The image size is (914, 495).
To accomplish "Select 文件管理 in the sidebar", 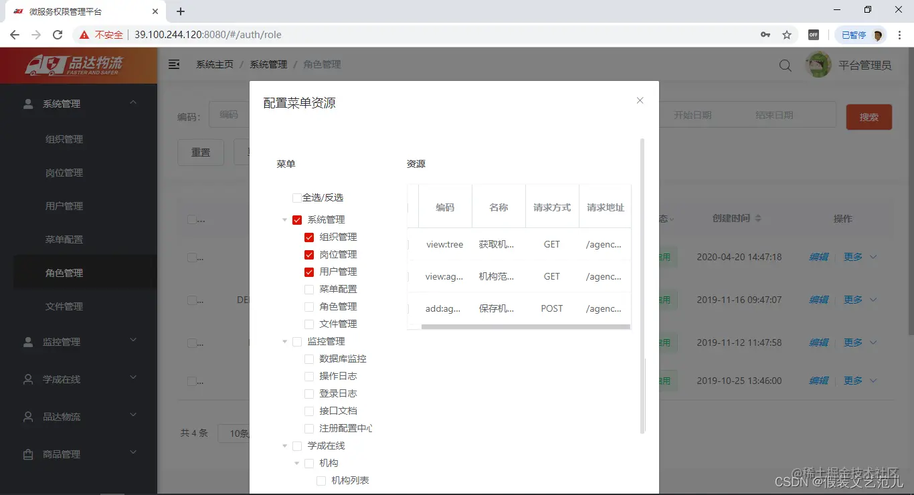I will pyautogui.click(x=64, y=306).
